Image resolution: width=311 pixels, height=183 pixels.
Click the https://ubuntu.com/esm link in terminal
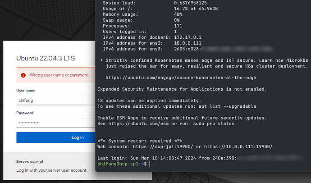[138, 124]
